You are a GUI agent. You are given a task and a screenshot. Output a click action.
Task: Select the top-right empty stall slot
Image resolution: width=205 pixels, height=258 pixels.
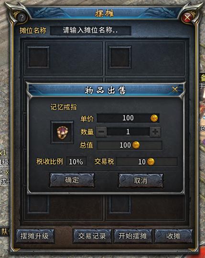pyautogui.click(x=120, y=57)
